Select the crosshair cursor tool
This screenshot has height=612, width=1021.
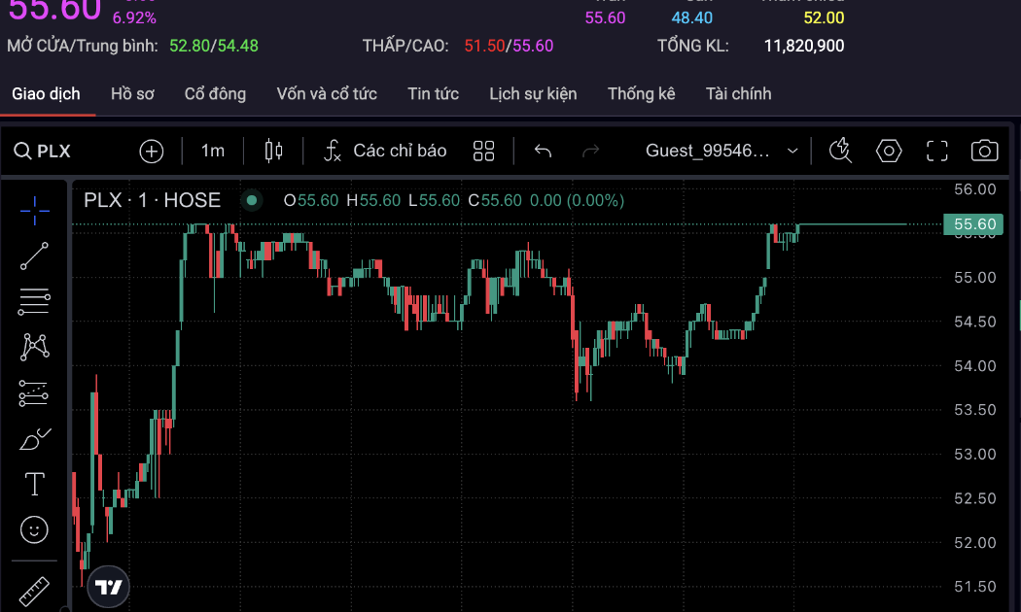[x=34, y=210]
